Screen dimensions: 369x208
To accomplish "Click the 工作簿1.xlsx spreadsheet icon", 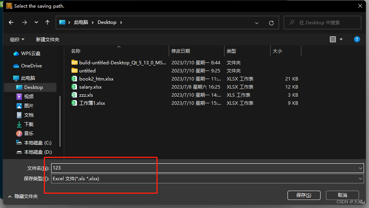I will tap(74, 103).
